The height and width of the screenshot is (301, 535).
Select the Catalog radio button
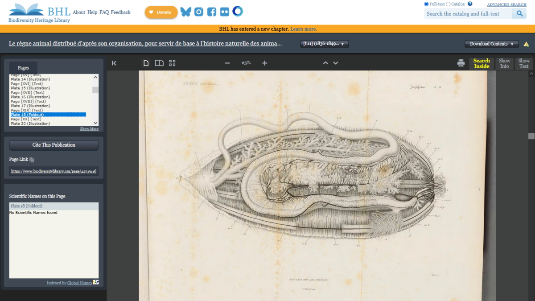[x=449, y=4]
